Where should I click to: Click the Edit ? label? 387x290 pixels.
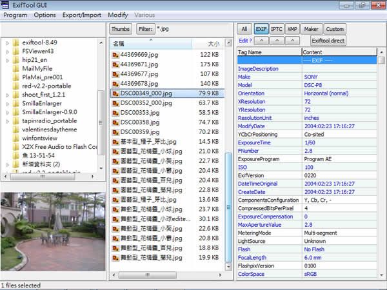click(x=245, y=41)
